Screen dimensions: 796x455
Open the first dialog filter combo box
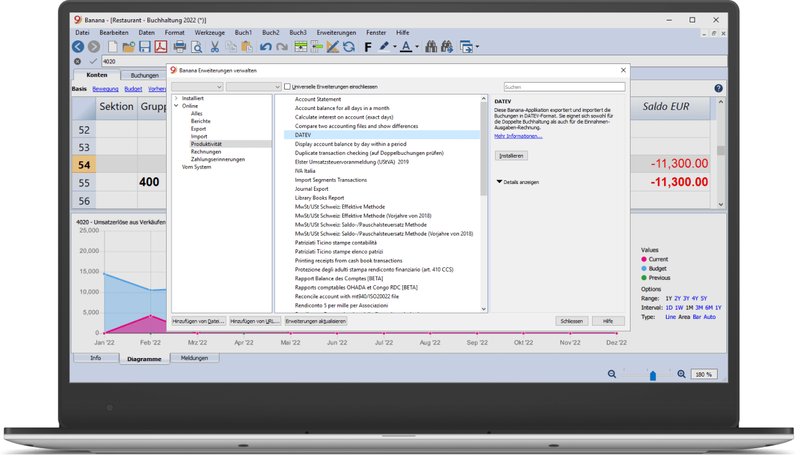click(x=197, y=87)
